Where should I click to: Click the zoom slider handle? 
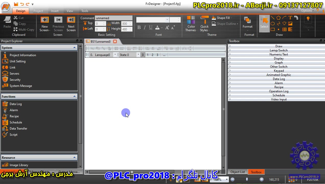point(247,179)
